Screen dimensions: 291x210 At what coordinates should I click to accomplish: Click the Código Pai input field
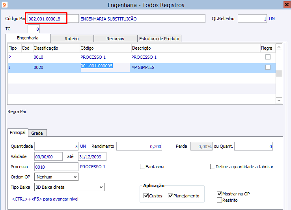click(x=47, y=19)
